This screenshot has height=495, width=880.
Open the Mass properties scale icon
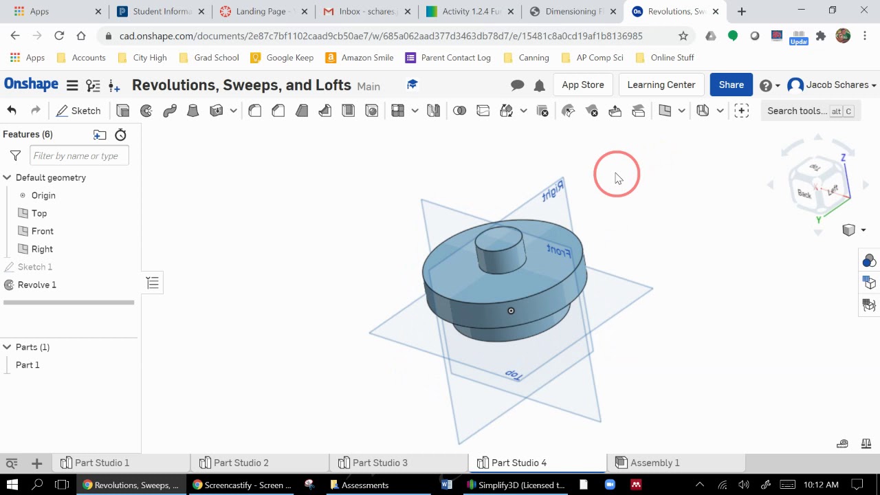866,443
